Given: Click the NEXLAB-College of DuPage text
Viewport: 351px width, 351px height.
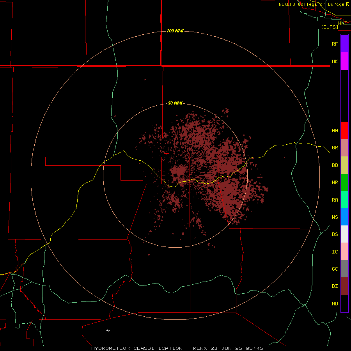Looking at the screenshot, I should click(311, 4).
